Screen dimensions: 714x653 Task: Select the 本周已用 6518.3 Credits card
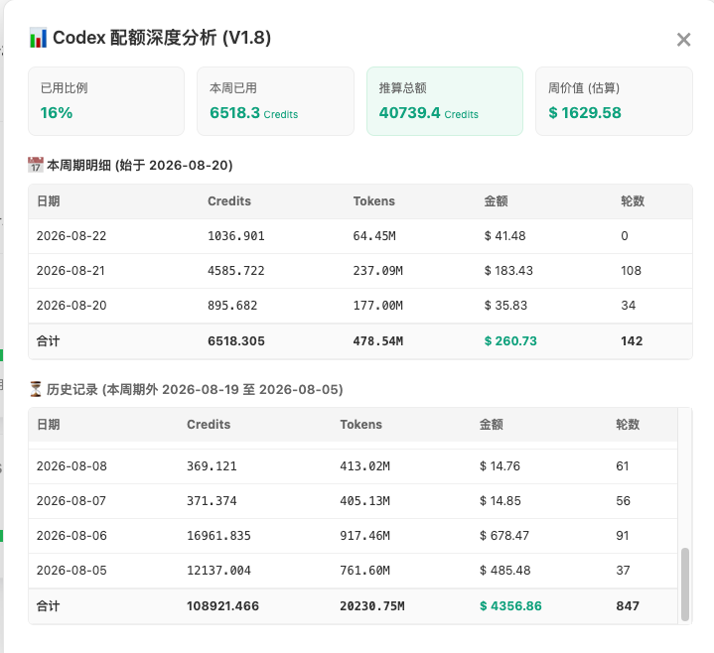pyautogui.click(x=275, y=101)
